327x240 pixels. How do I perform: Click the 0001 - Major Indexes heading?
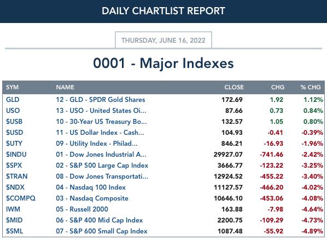(163, 63)
